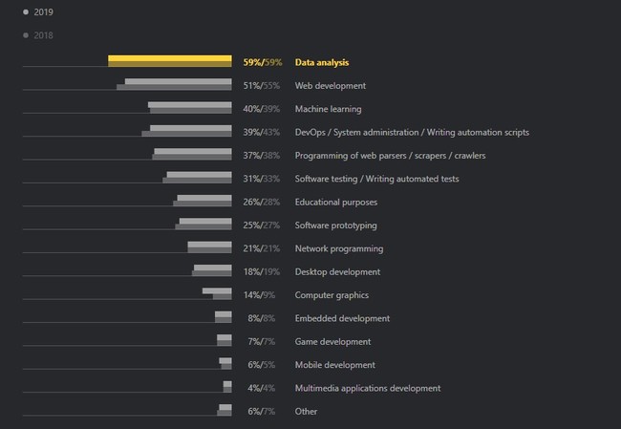Screen dimensions: 621x429
Task: Select the Data analysis label
Action: click(x=322, y=62)
